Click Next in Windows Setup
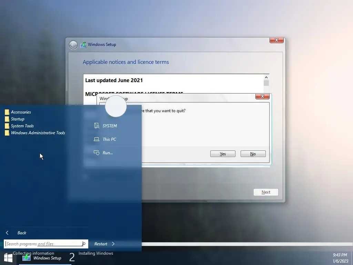The width and height of the screenshot is (353, 265). point(266,192)
